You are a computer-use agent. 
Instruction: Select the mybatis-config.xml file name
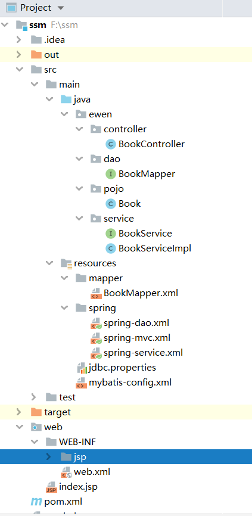130,383
